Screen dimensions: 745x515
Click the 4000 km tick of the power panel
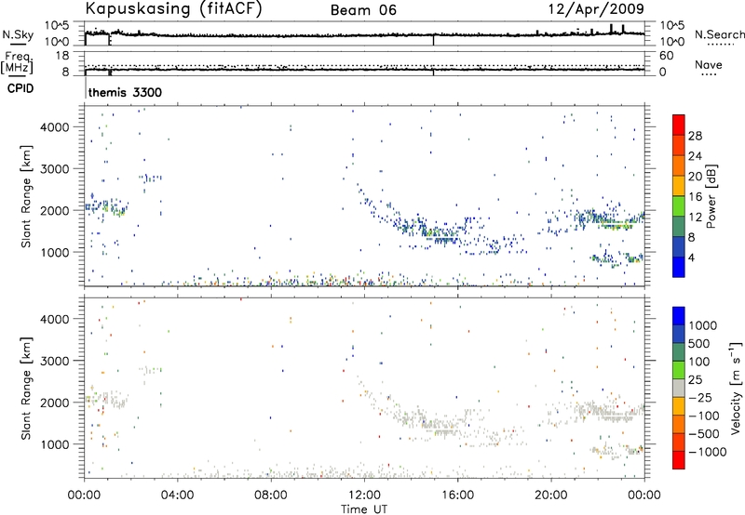[56, 127]
